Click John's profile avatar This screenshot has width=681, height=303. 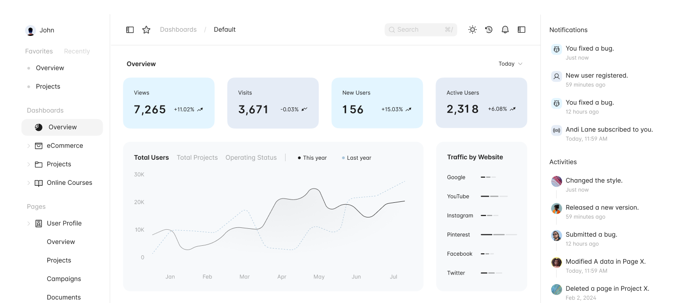pyautogui.click(x=31, y=31)
